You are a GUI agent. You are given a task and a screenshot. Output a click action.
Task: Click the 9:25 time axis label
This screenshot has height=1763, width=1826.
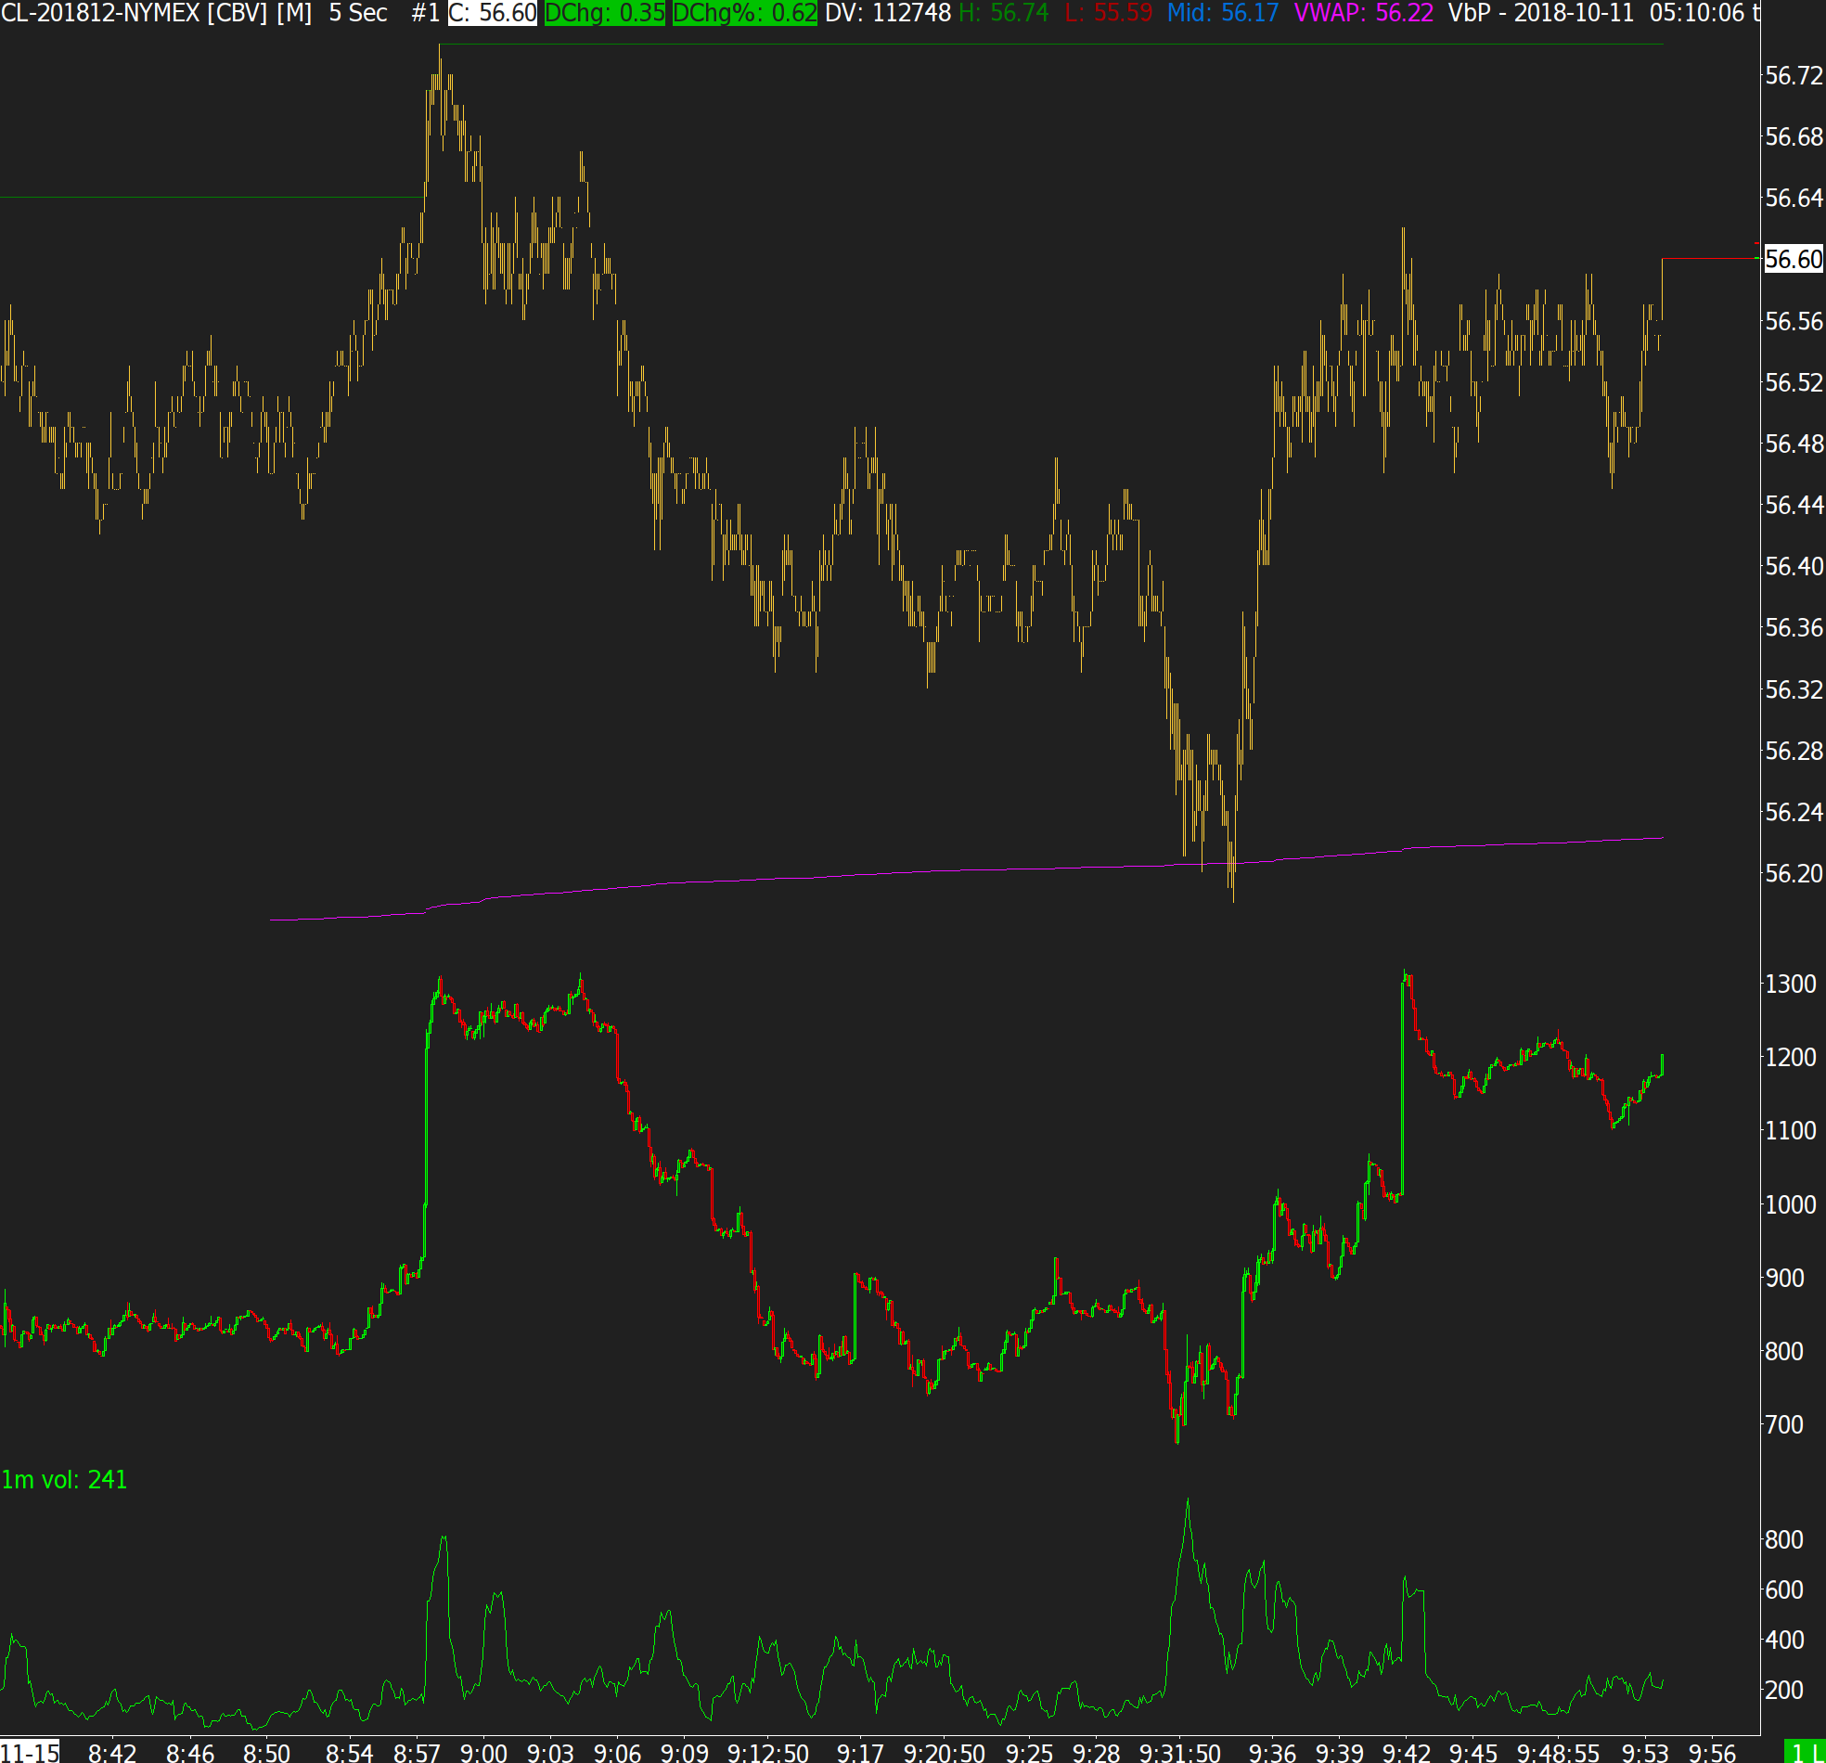tap(1030, 1752)
